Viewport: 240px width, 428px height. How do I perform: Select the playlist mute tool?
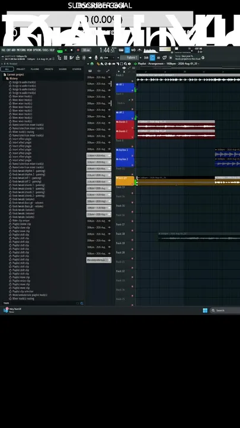110,64
